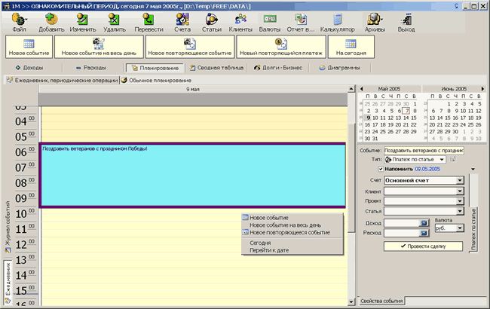Click the schedule scrollbar up arrow

pyautogui.click(x=351, y=89)
